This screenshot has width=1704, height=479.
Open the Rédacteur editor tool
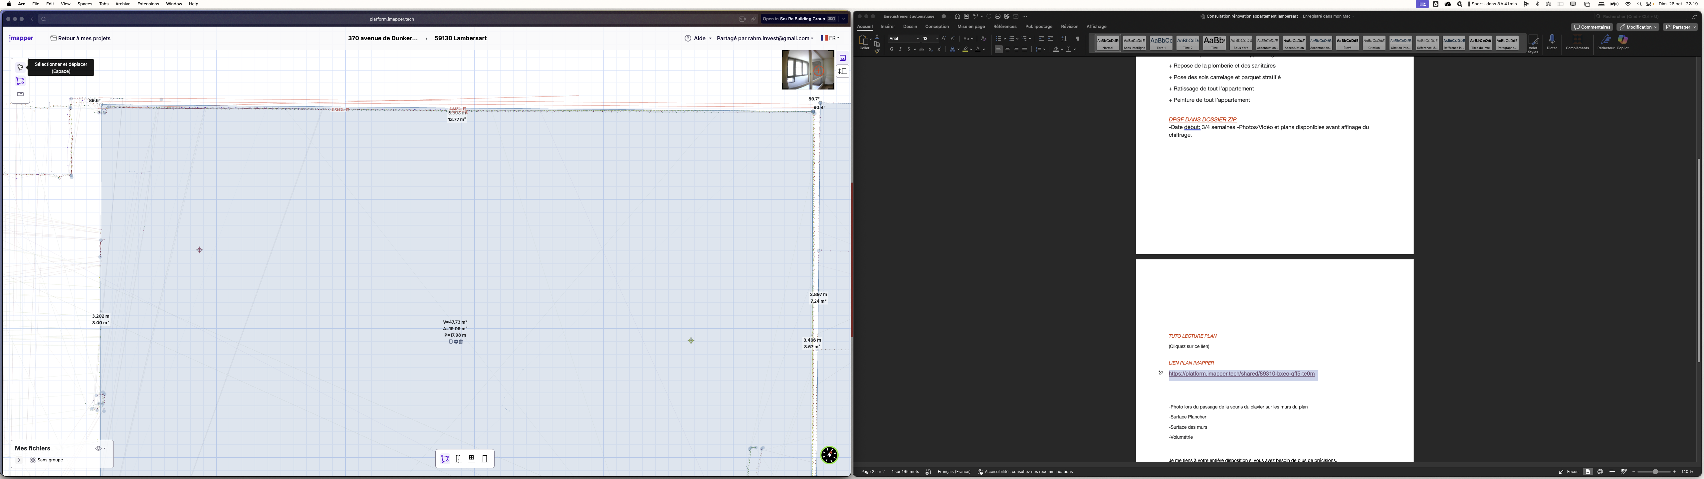coord(1605,42)
